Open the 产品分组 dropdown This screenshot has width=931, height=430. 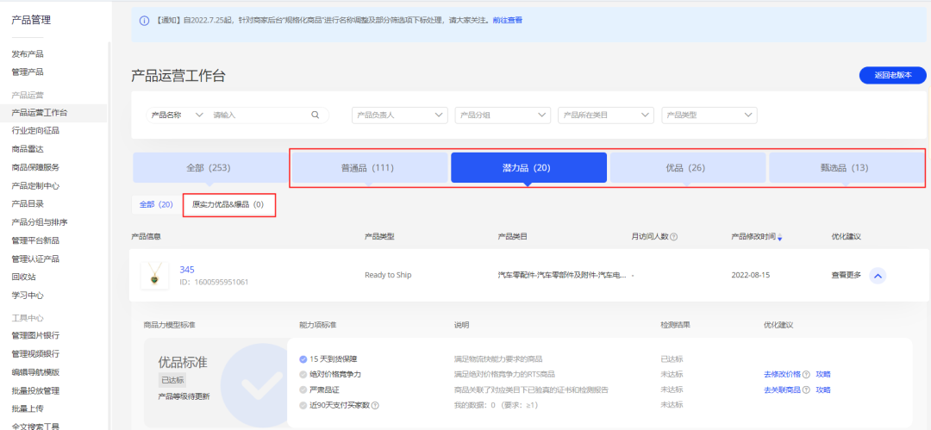pyautogui.click(x=503, y=115)
